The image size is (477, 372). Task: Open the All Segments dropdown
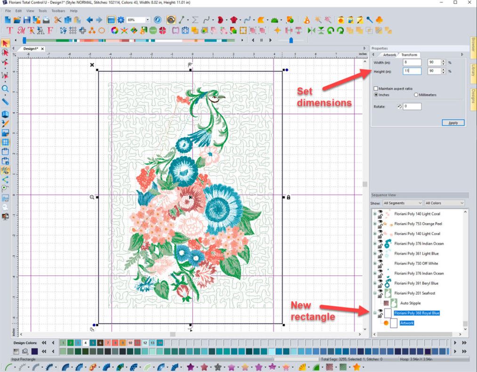tap(402, 203)
